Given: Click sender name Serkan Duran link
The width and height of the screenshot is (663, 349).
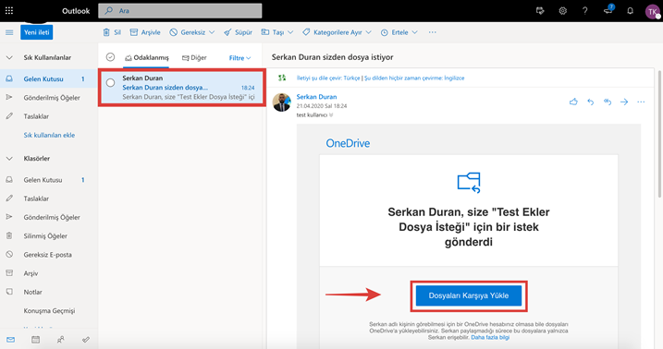Looking at the screenshot, I should (316, 97).
